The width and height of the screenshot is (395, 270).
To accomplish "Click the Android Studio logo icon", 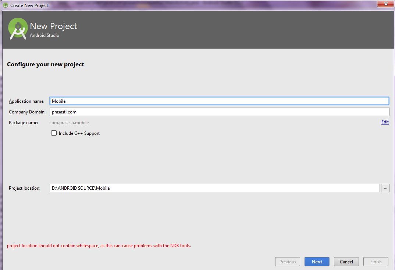I will (x=18, y=28).
